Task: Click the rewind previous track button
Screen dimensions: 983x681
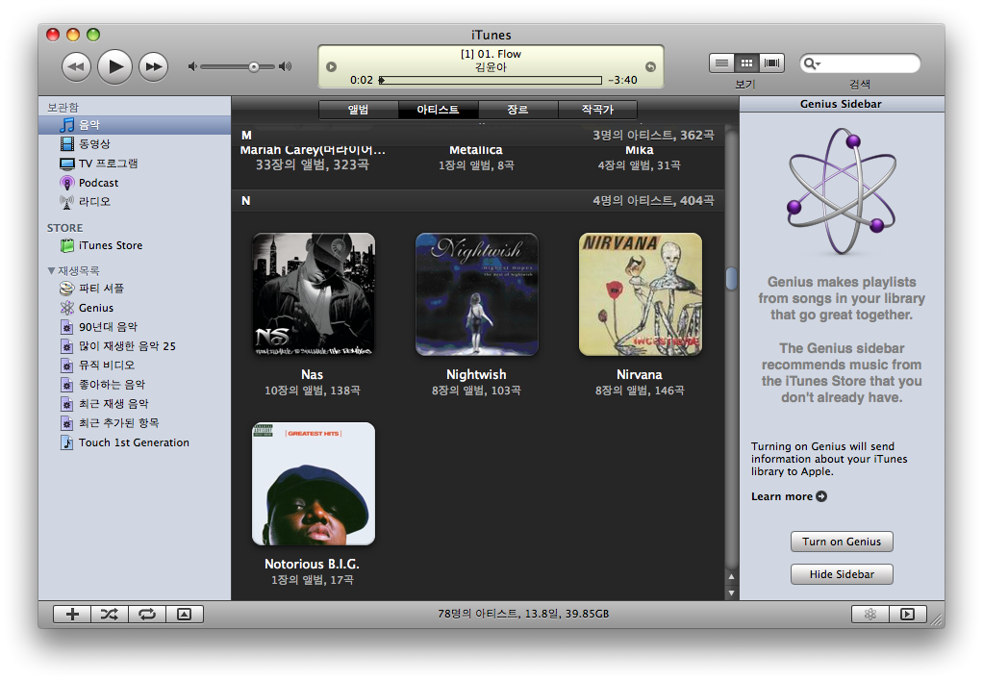Action: pos(76,66)
